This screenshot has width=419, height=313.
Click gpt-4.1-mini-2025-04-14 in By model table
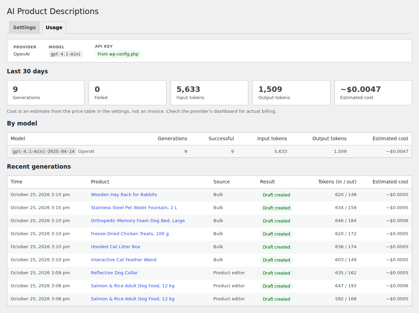pos(44,152)
